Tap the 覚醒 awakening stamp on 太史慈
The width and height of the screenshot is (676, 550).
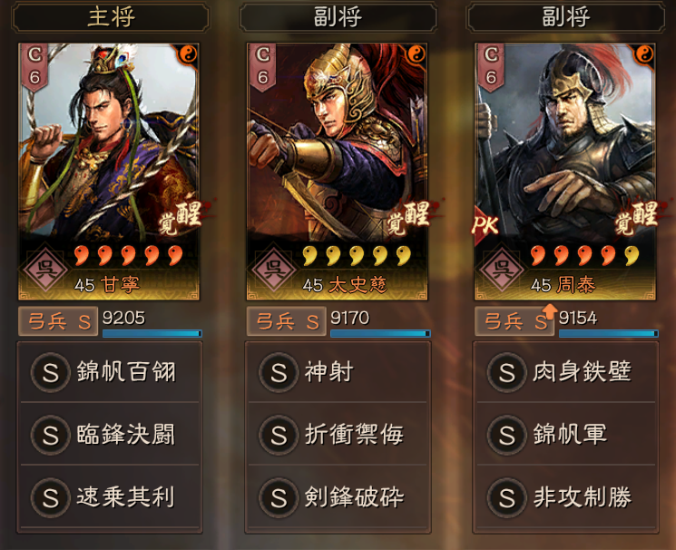tap(408, 218)
